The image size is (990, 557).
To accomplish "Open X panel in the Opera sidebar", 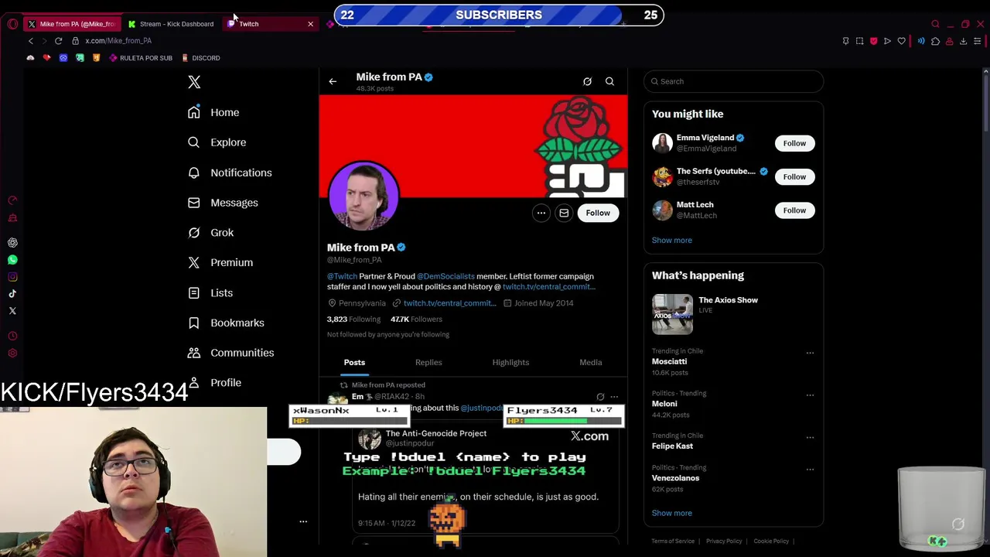I will click(x=12, y=311).
